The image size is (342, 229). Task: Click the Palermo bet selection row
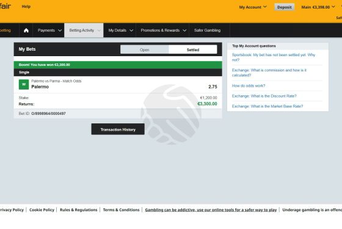tap(118, 85)
